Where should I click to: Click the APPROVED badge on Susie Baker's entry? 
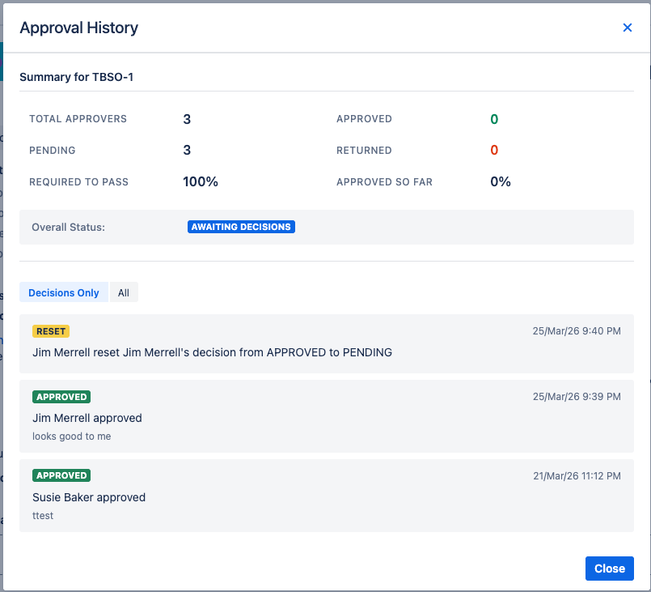pyautogui.click(x=61, y=475)
